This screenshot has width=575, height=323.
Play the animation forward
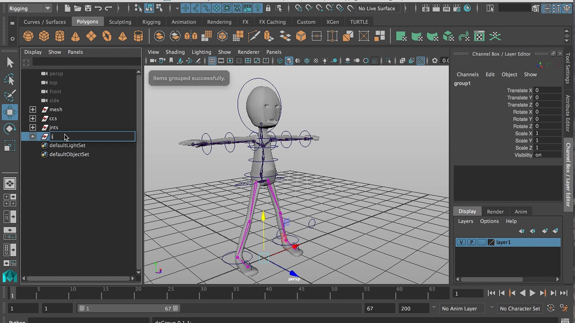coord(532,293)
